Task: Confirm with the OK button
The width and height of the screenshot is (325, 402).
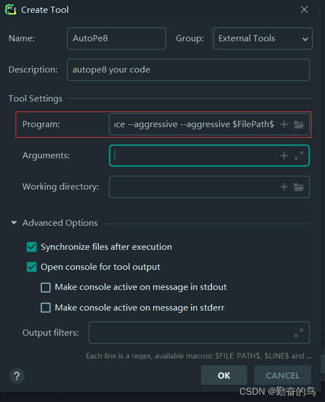Action: 224,375
